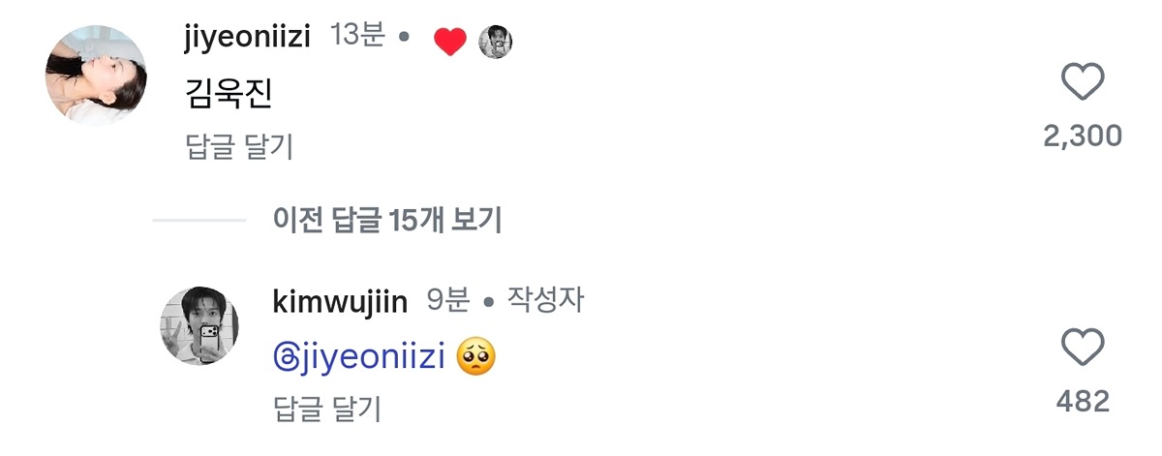Open kimwujiin's mirror selfie profile picture

[199, 325]
